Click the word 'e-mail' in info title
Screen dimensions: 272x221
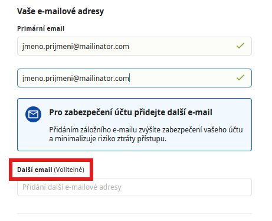click(200, 112)
